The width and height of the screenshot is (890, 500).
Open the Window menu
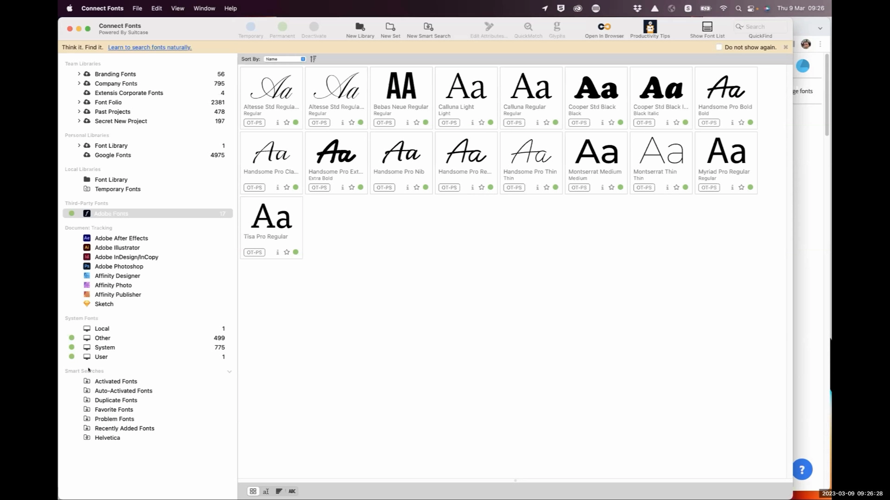pos(204,8)
